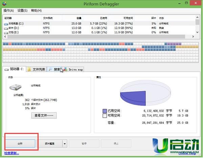This screenshot has height=158, width=203.
Task: Click the 已用空间 blue color swatch
Action: pyautogui.click(x=105, y=111)
